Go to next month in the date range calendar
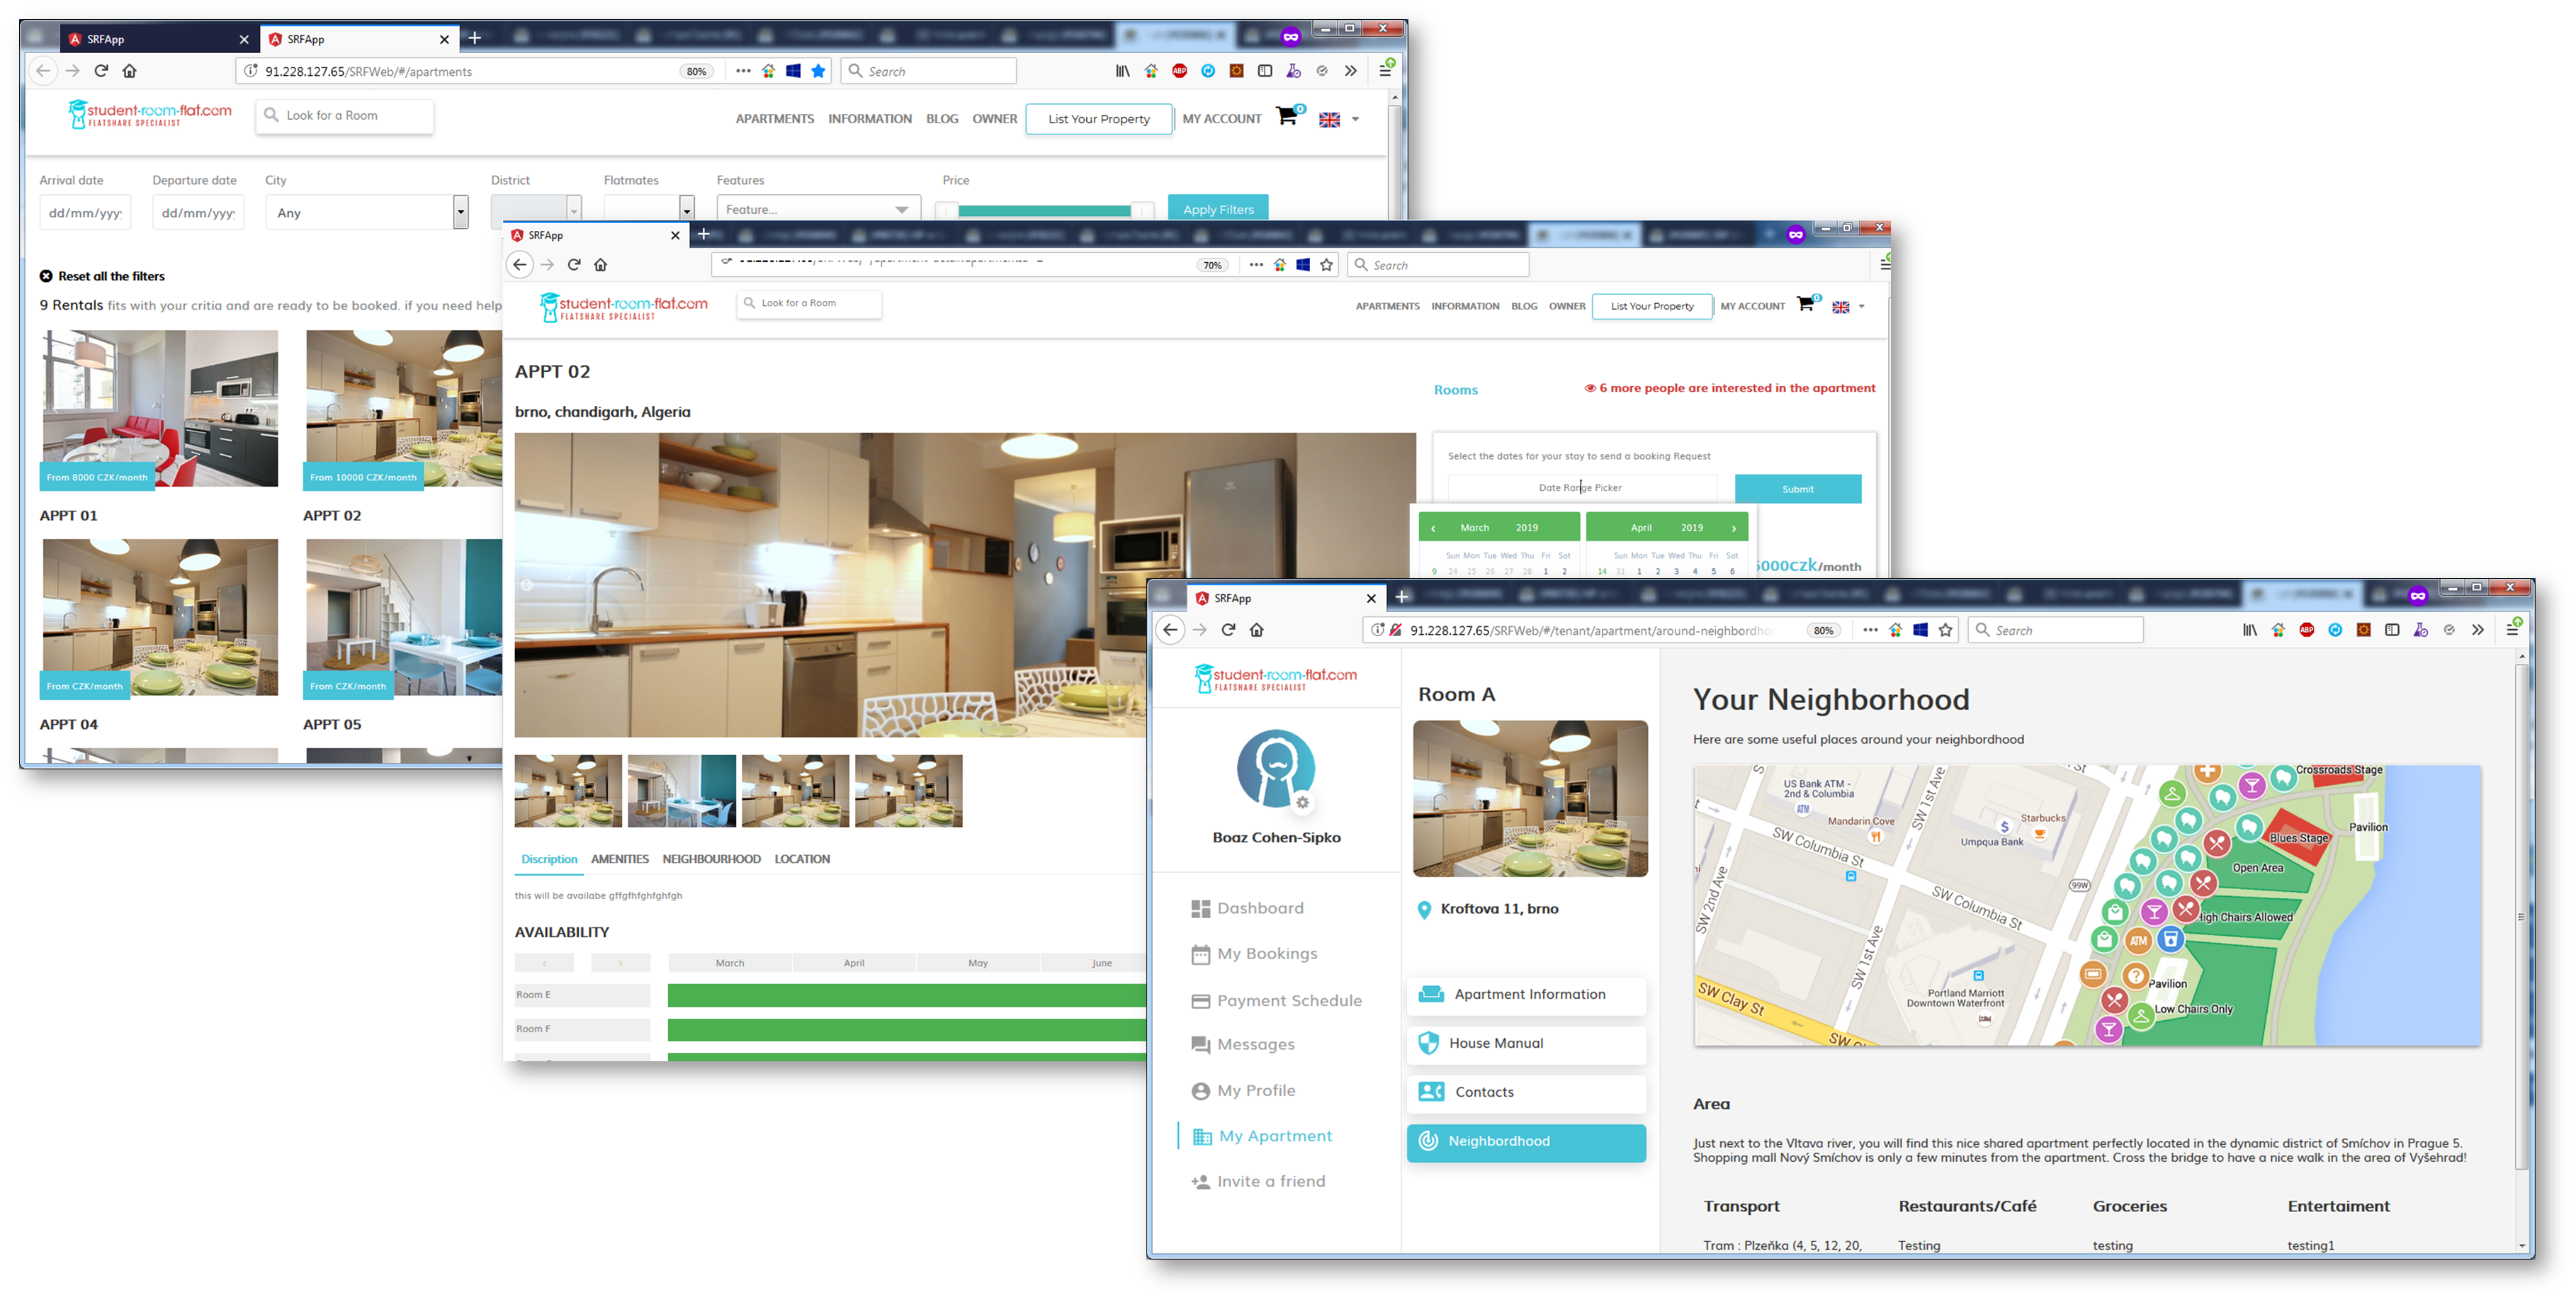 (x=1733, y=528)
